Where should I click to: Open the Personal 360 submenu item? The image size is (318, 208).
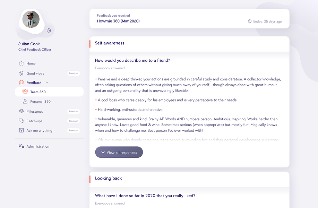40,102
